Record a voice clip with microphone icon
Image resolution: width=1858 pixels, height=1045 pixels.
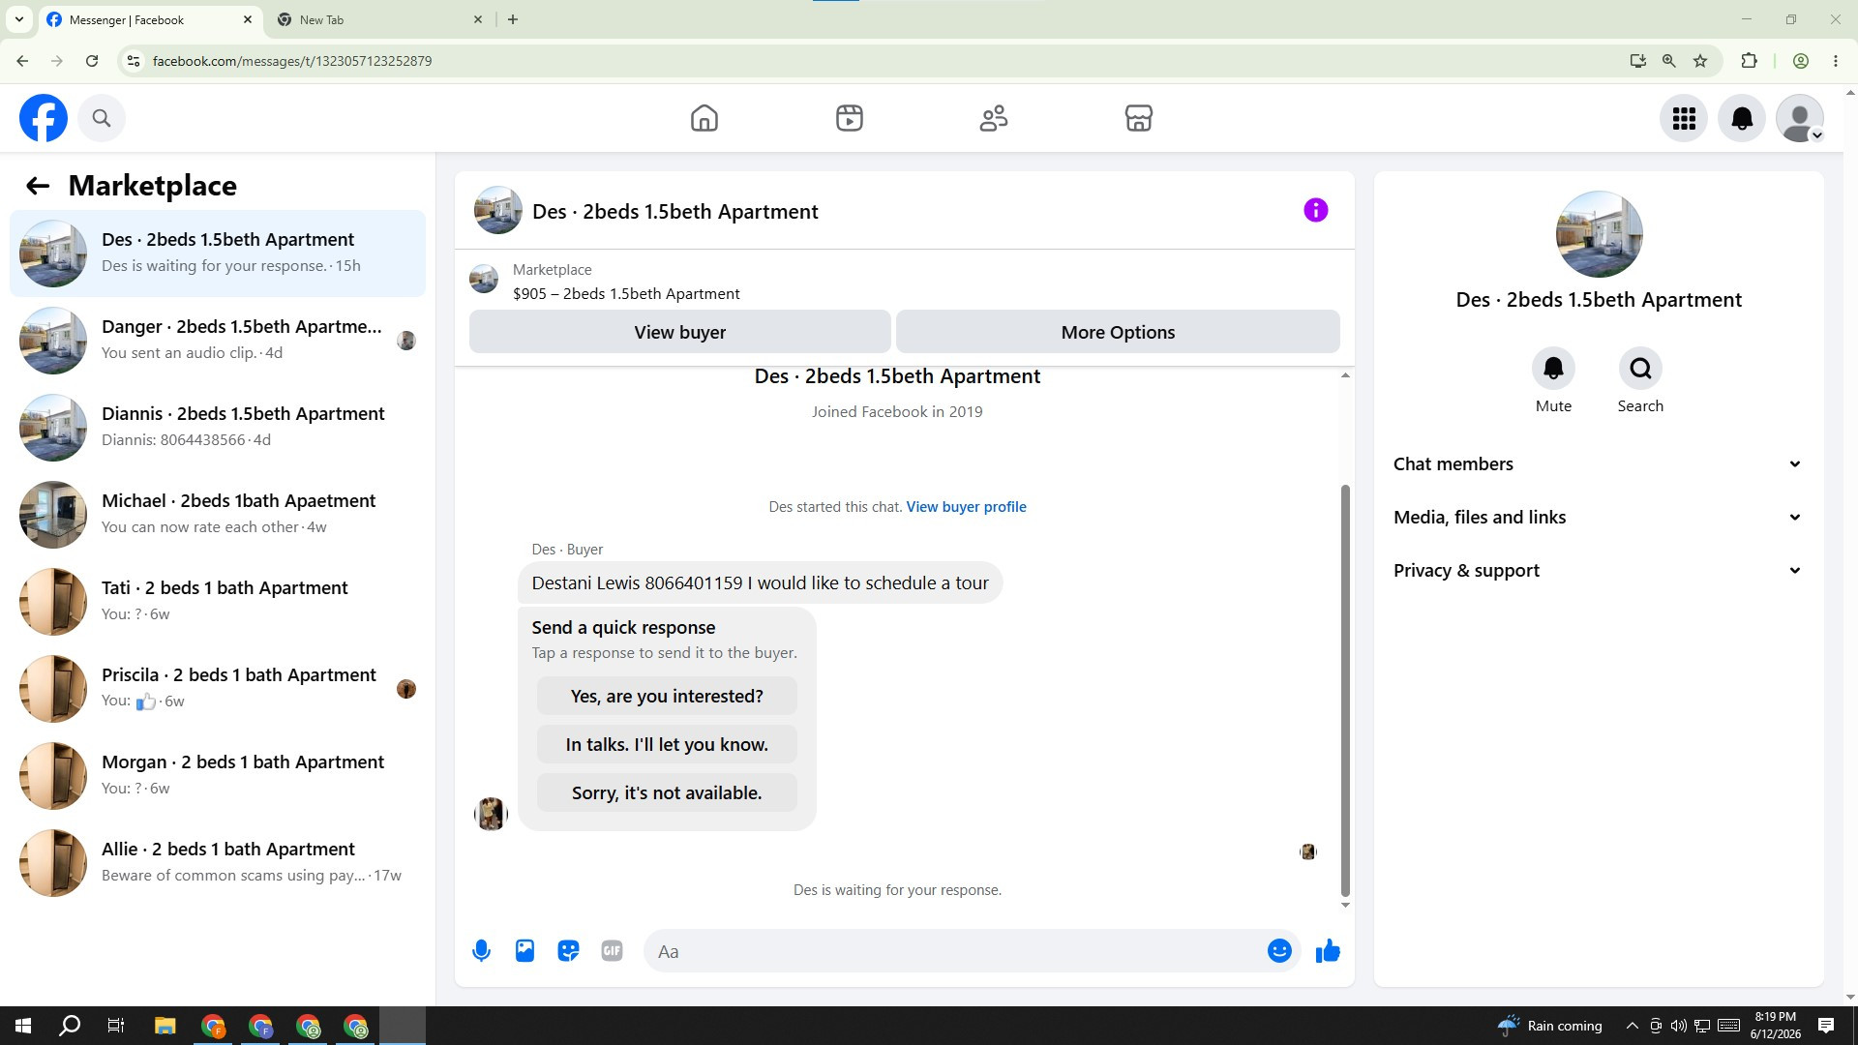pyautogui.click(x=481, y=951)
